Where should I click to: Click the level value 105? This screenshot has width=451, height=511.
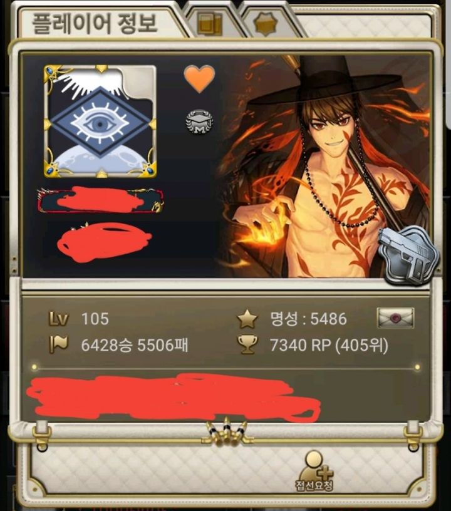[x=95, y=319]
